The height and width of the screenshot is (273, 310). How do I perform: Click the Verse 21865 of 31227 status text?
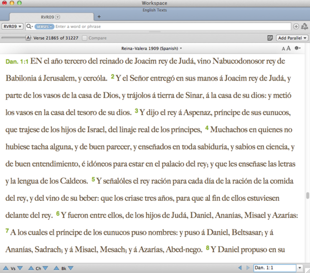(56, 38)
